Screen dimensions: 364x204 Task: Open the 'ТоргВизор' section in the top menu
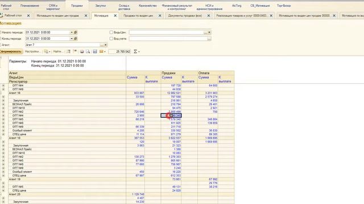coord(284,6)
